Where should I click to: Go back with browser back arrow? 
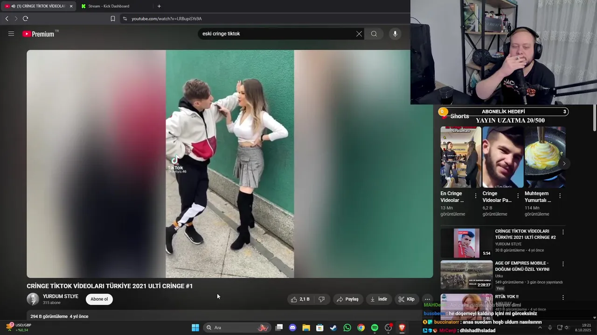click(x=7, y=19)
